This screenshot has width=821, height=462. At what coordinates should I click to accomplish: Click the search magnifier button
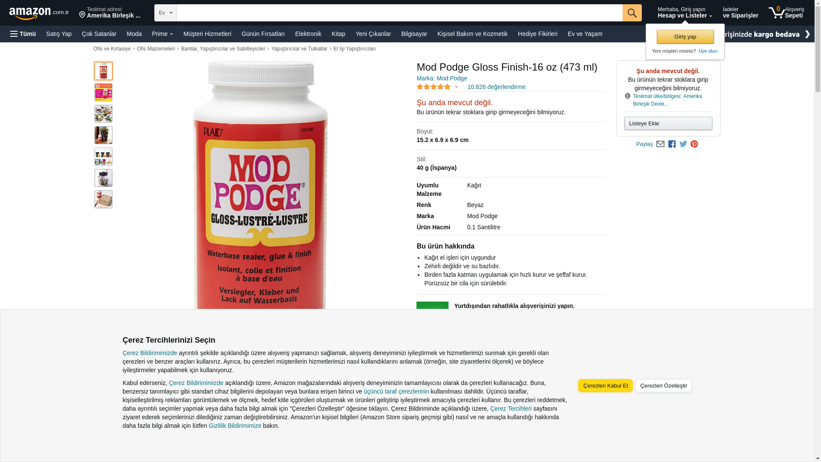click(632, 13)
